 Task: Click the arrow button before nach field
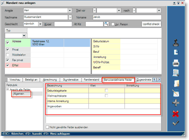[x=134, y=11]
